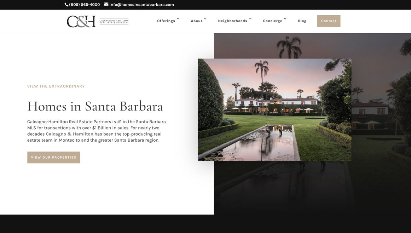
Task: Open the Neighborhoods menu label
Action: [232, 21]
